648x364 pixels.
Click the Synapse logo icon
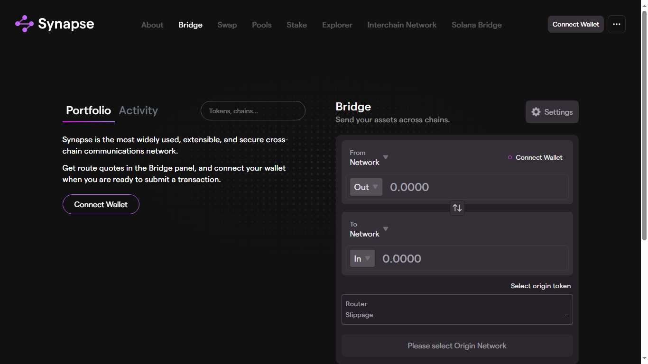24,24
